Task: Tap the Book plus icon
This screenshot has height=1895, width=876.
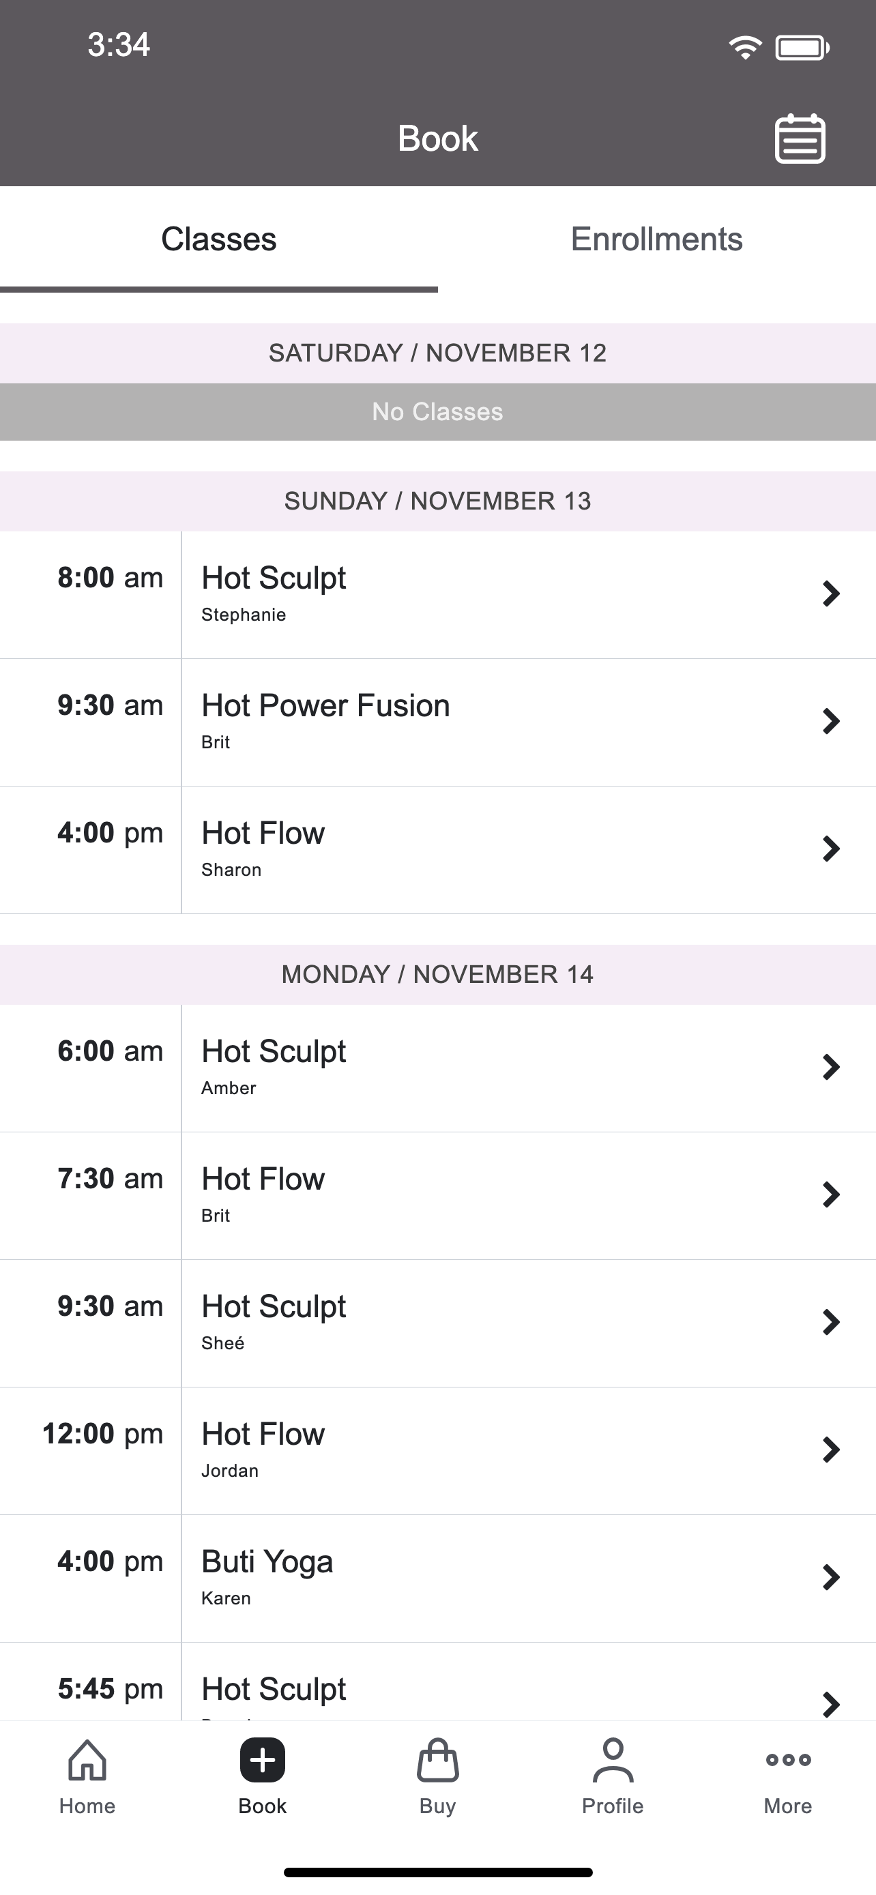Action: (x=263, y=1761)
